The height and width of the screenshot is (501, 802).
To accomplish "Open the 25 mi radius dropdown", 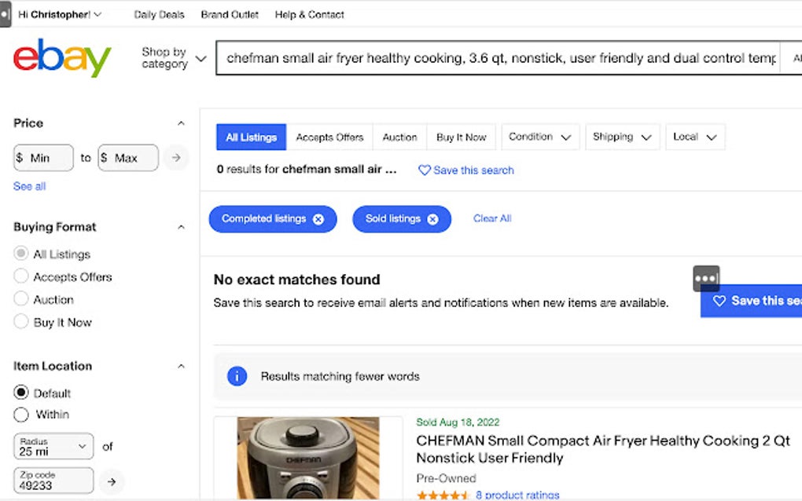I will click(53, 446).
